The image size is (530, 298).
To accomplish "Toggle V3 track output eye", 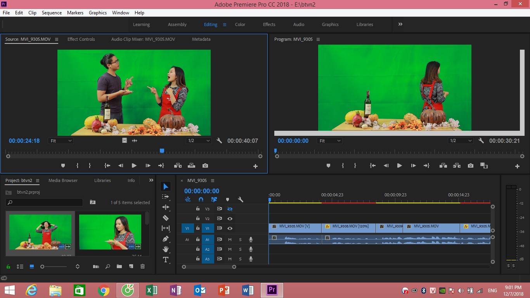I will click(x=230, y=209).
